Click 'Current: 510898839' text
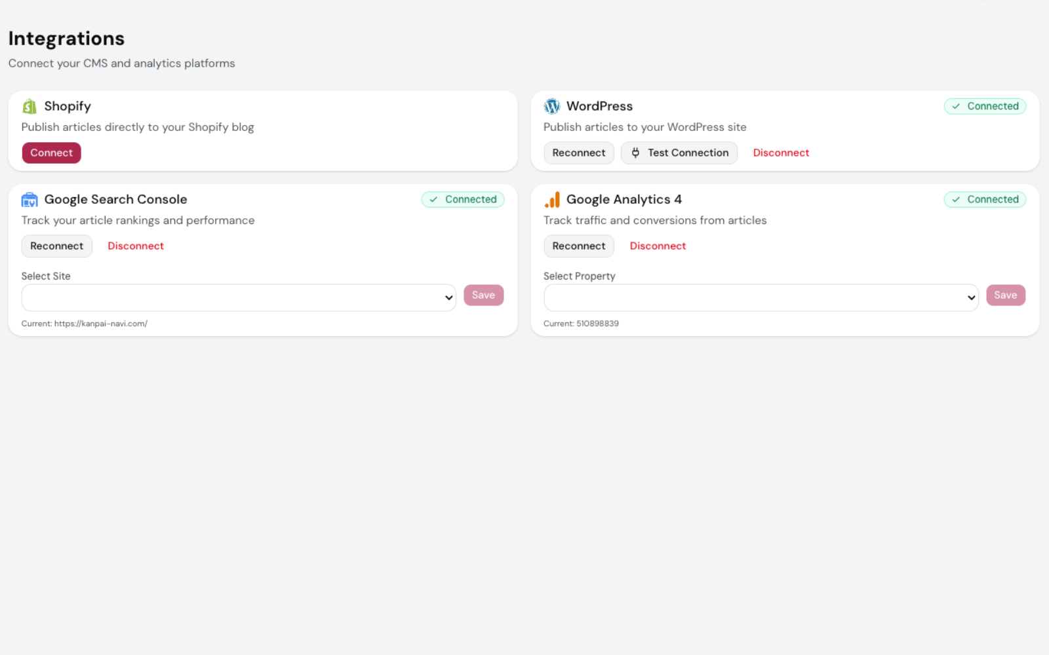Viewport: 1049px width, 655px height. [581, 324]
